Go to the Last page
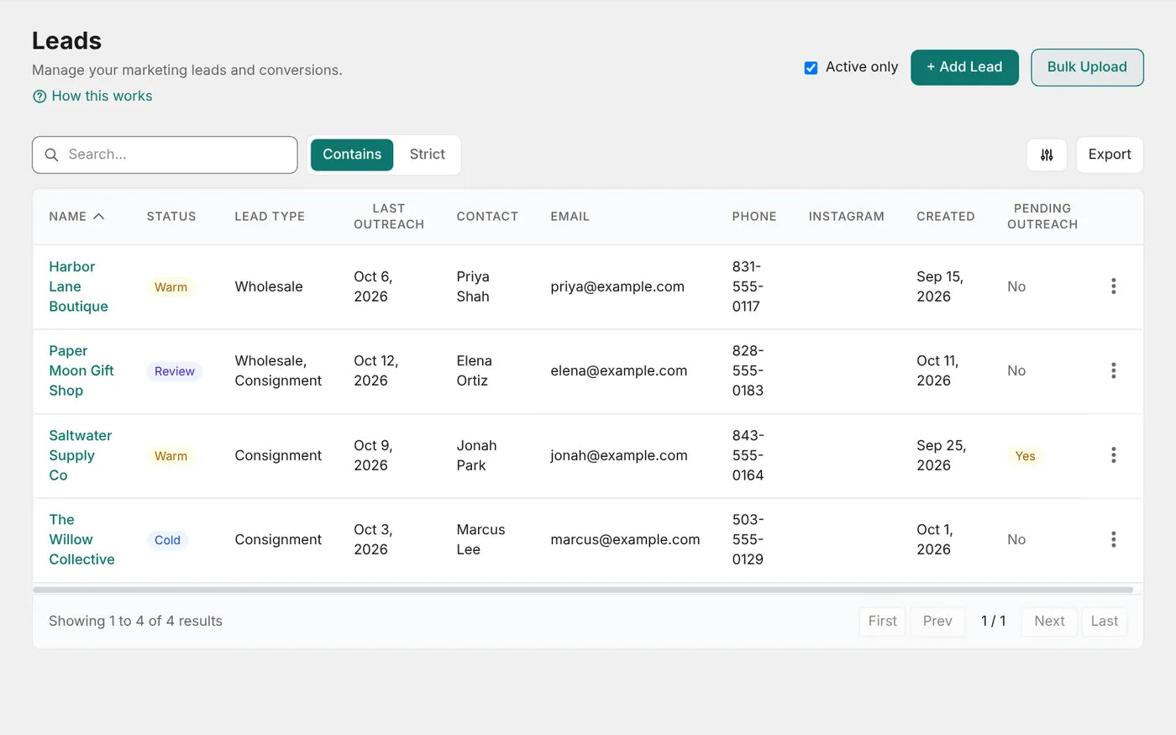Image resolution: width=1176 pixels, height=735 pixels. click(1104, 622)
